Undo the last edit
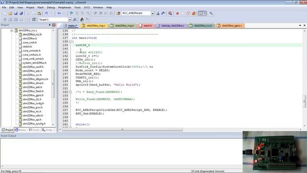Image resolution: width=307 pixels, height=173 pixels. (x=46, y=13)
